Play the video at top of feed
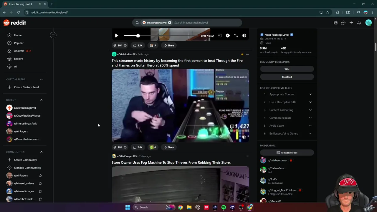Screen dimensions: 377x212 point(117,36)
